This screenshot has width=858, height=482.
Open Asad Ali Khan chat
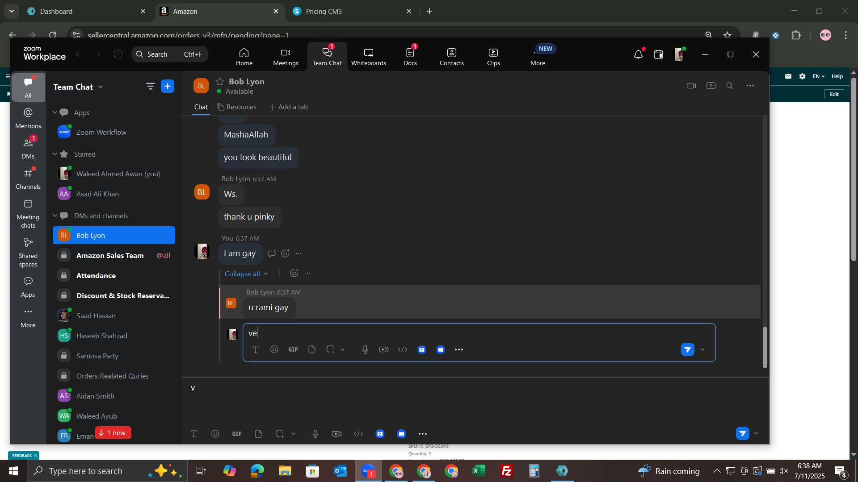tap(114, 194)
